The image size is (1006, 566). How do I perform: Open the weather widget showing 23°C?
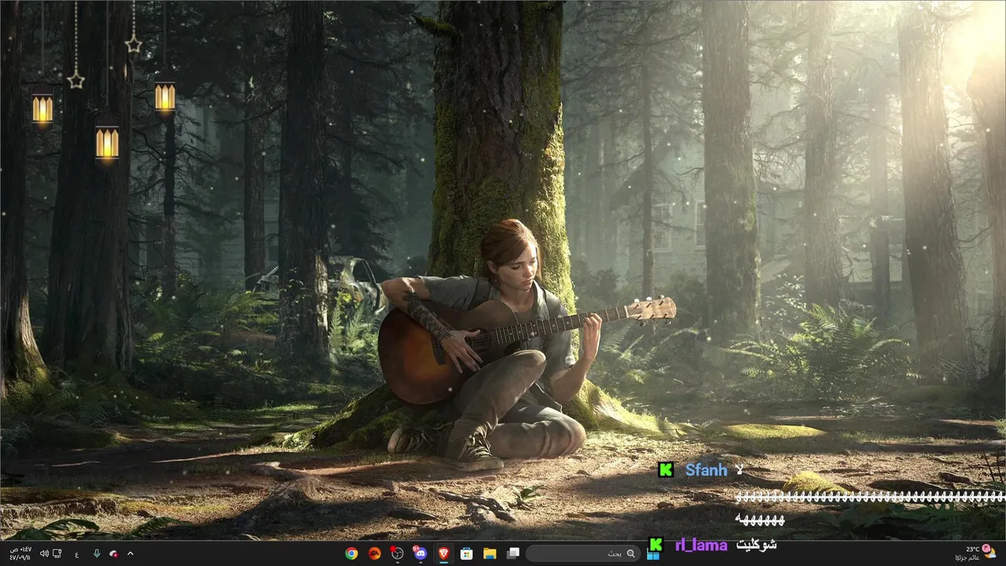tap(975, 553)
